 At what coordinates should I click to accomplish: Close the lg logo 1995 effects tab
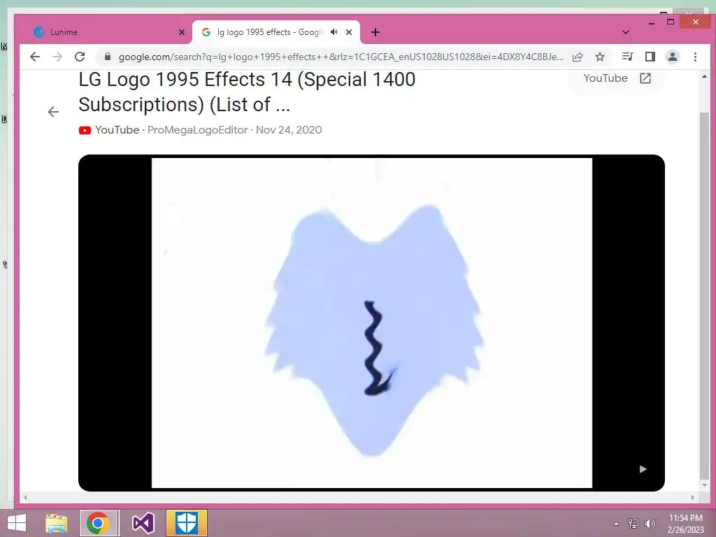(349, 32)
